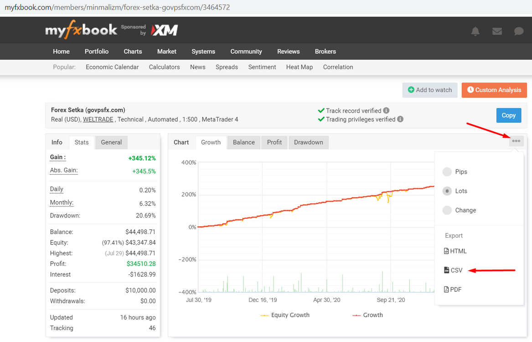Viewport: 532px width, 342px height.
Task: Open the Charts menu
Action: (x=133, y=52)
